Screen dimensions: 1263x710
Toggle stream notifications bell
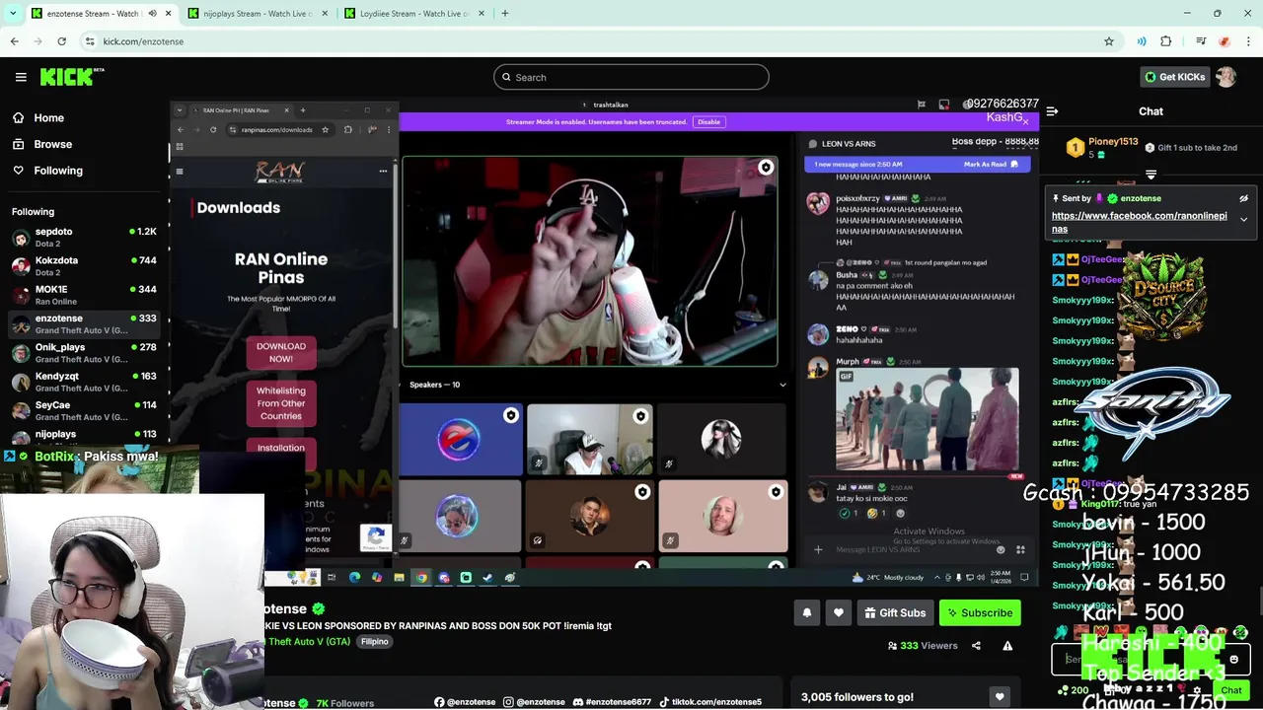point(806,613)
